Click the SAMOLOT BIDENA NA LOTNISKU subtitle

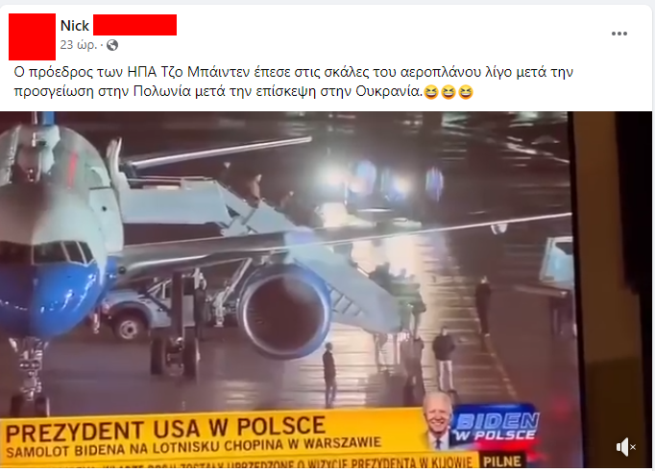194,447
